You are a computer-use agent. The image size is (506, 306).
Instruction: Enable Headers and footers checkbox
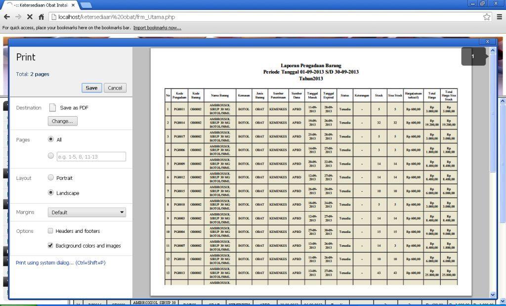(50, 231)
